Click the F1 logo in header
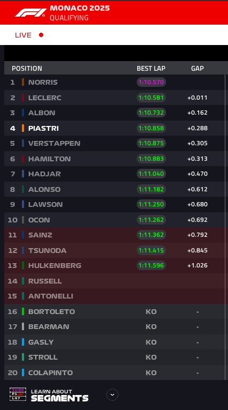Image resolution: width=228 pixels, height=410 pixels. 31,13
